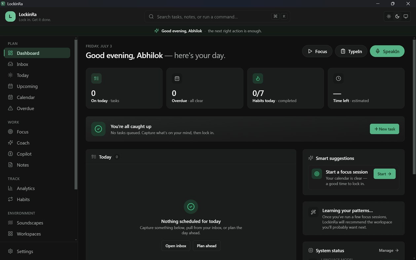Select system theme monitor icon
This screenshot has width=416, height=260.
[406, 17]
